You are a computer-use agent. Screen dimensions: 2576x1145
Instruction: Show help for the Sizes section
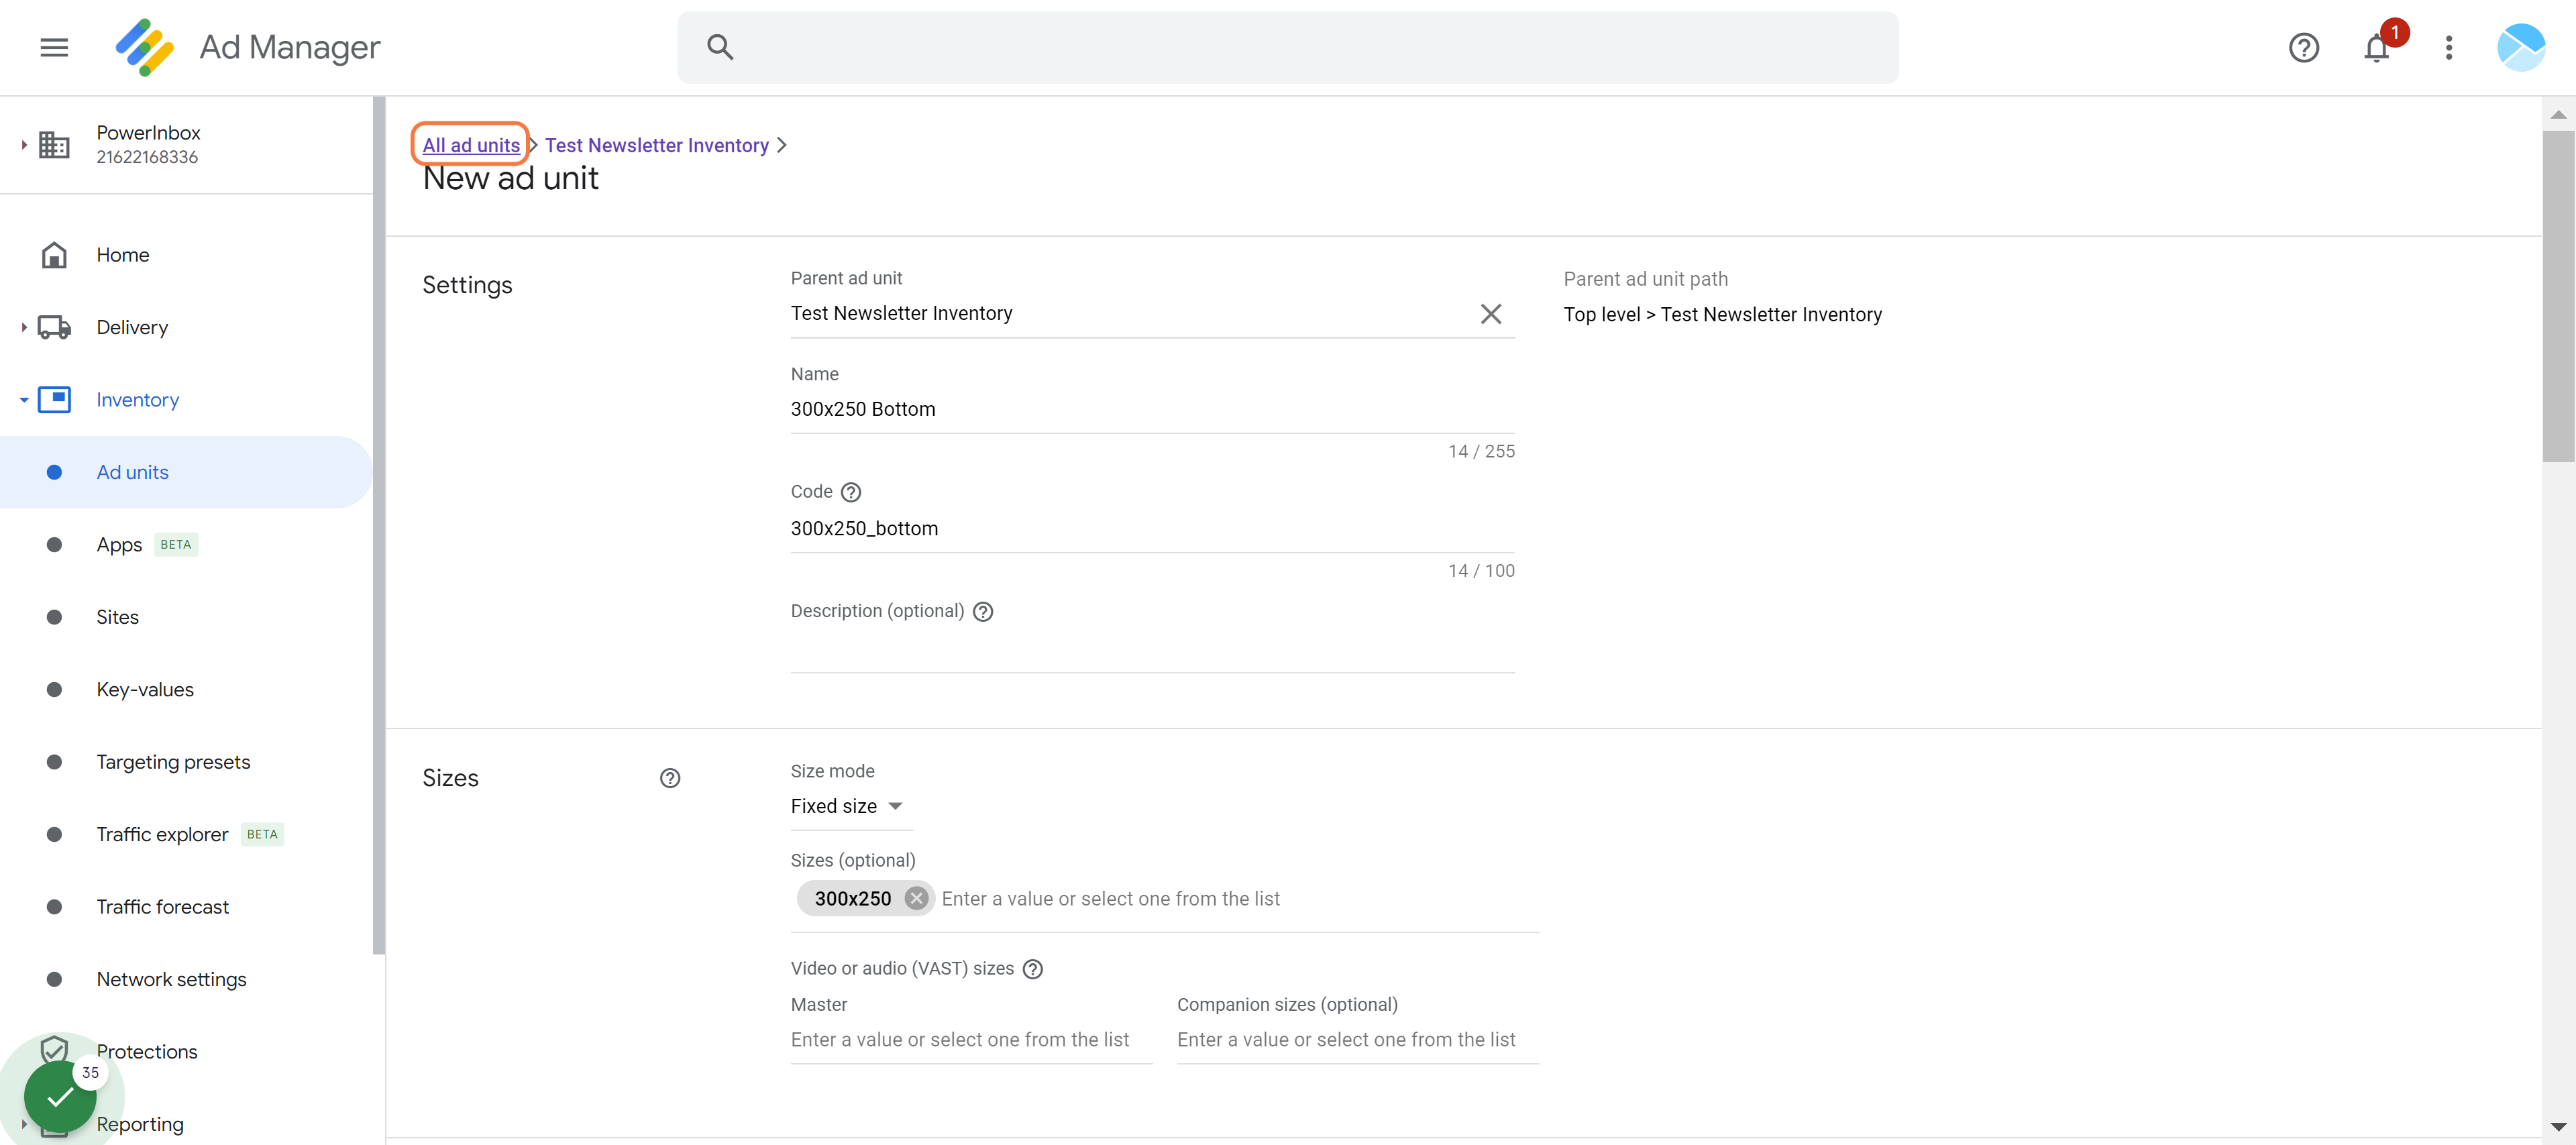click(x=669, y=778)
